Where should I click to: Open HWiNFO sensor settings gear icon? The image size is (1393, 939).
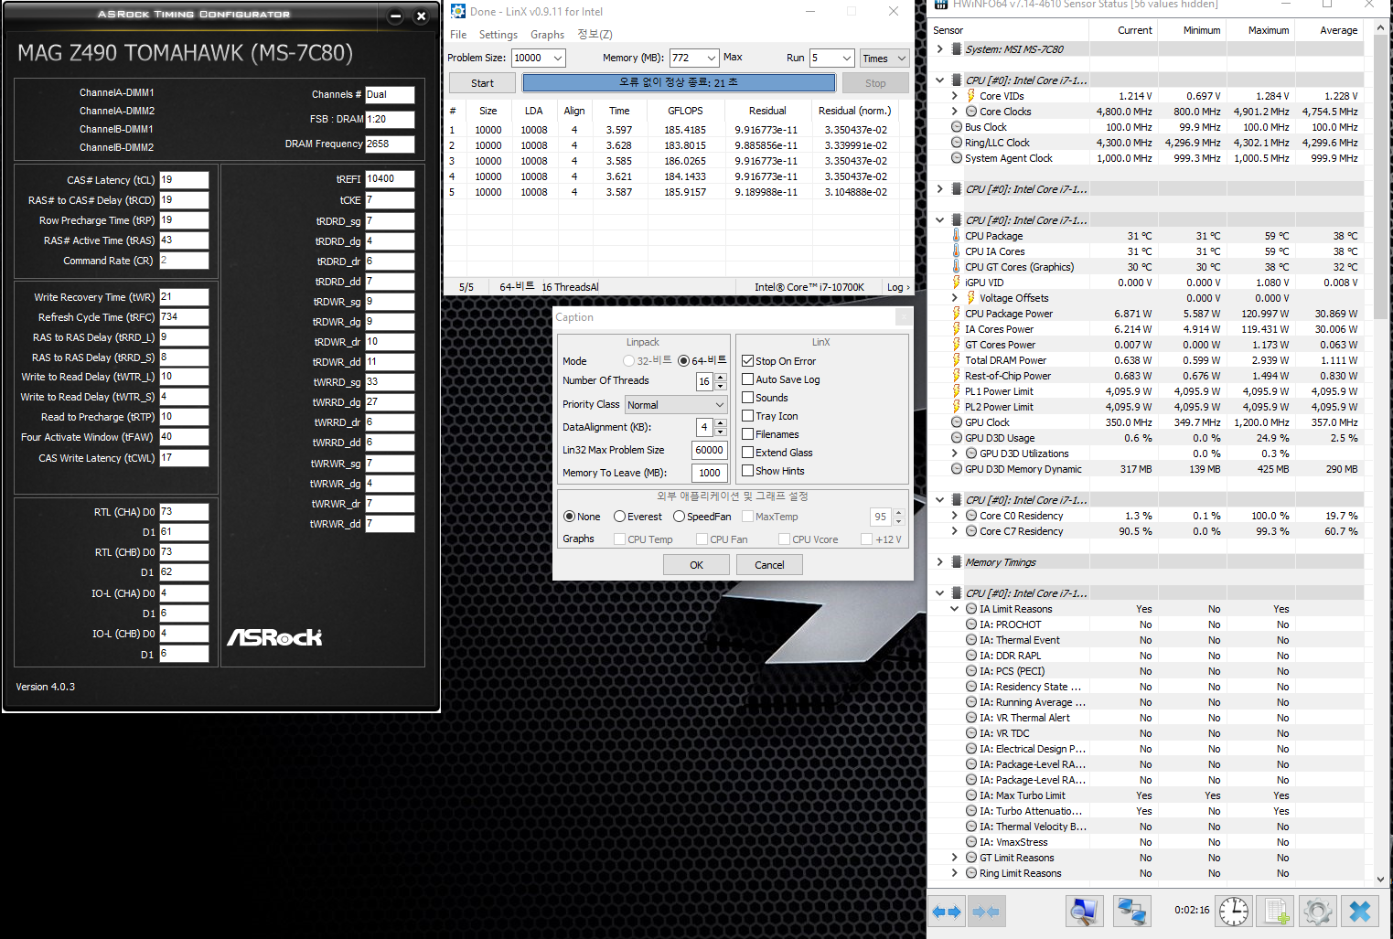click(1318, 911)
